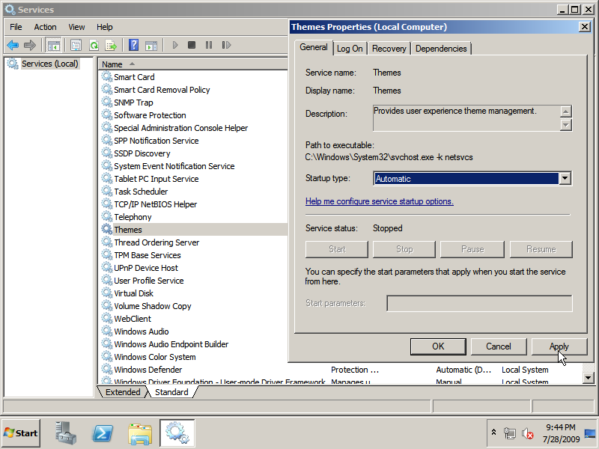Open the View menu
599x449 pixels.
[76, 27]
